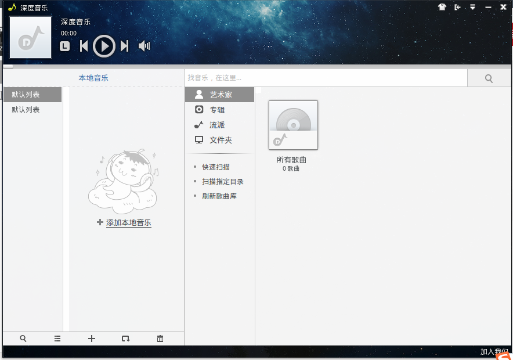Image resolution: width=513 pixels, height=360 pixels.
Task: Click the play button
Action: click(x=104, y=46)
